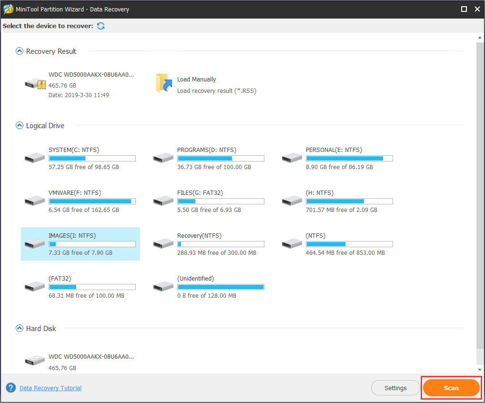485x403 pixels.
Task: Click the FILES(G: FAT32) usage bar
Action: point(221,201)
